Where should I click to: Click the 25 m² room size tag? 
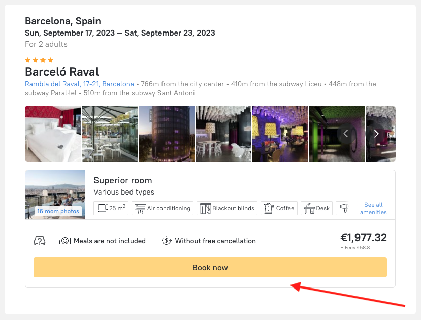(x=111, y=208)
